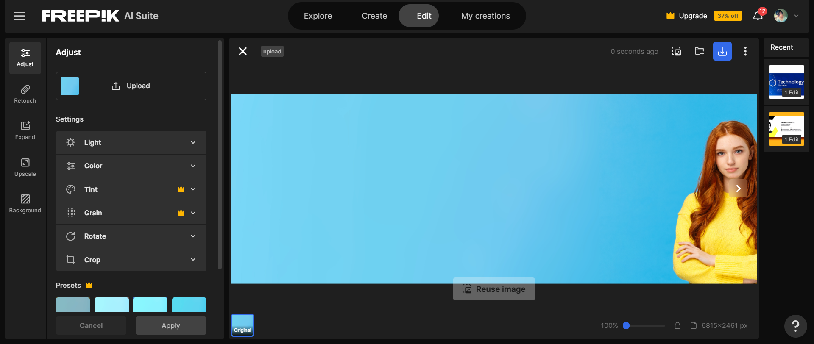814x344 pixels.
Task: Select the Retouch tool
Action: pos(25,94)
